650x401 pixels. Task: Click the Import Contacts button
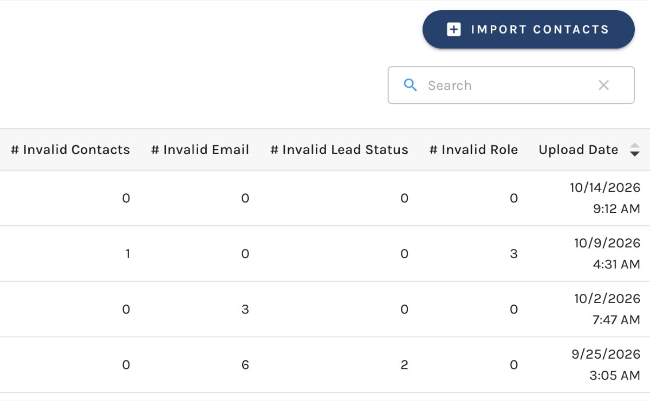tap(528, 29)
